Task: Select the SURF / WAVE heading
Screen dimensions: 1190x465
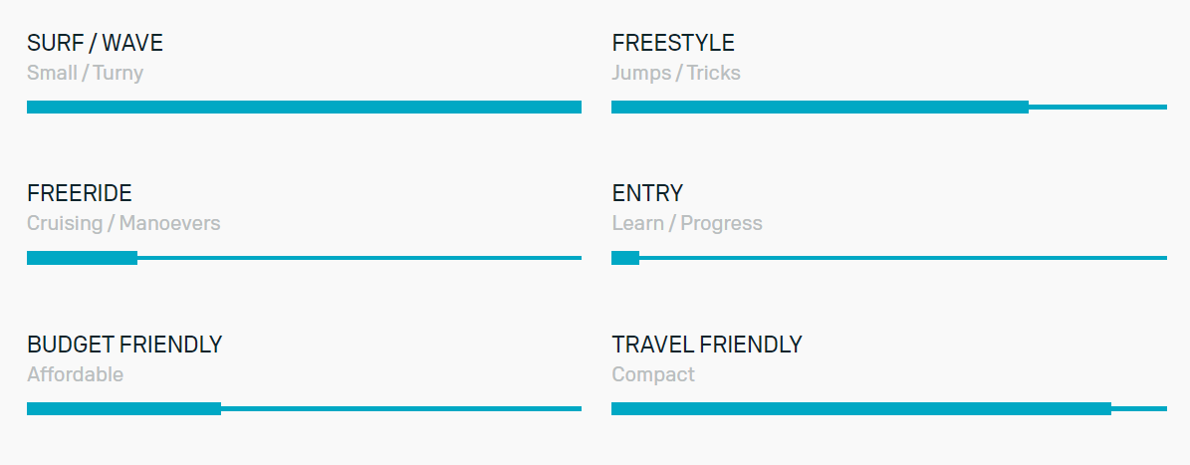Action: (x=95, y=43)
